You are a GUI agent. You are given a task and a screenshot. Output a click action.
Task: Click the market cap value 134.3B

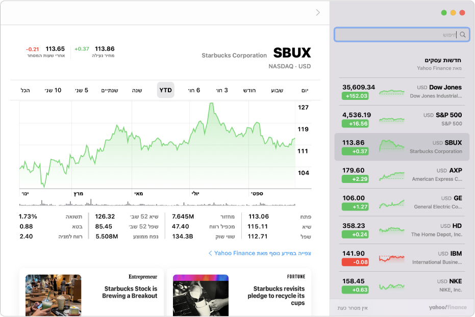coord(182,236)
